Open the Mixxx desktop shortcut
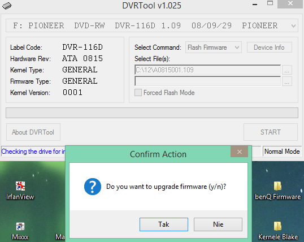 [x=20, y=231]
